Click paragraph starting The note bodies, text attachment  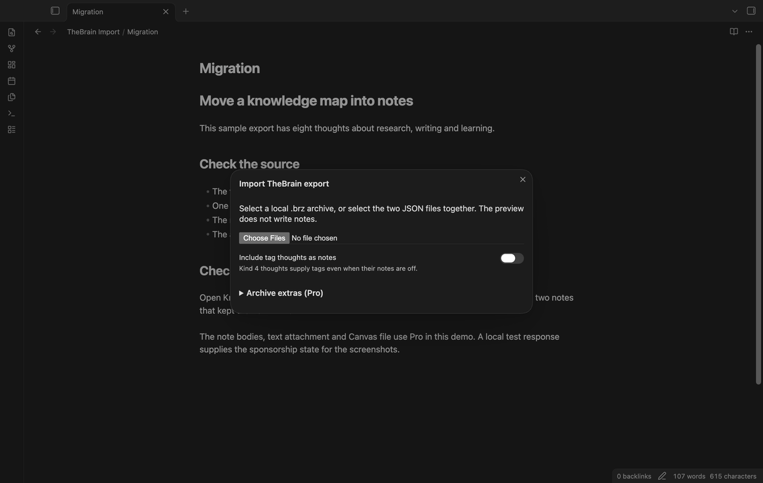point(380,343)
